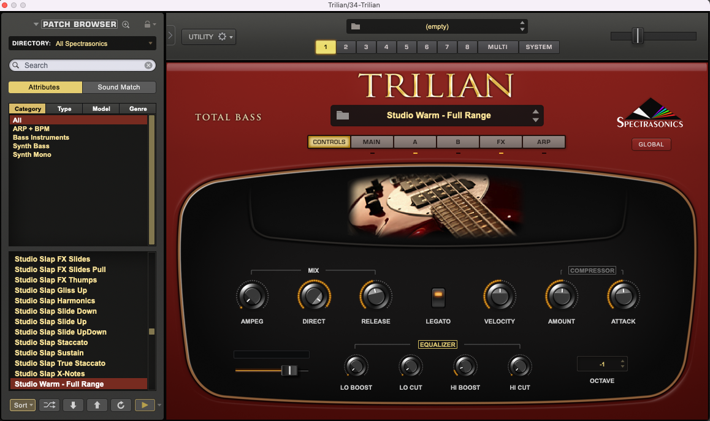Open the Controls page tab
Viewport: 710px width, 421px height.
click(x=329, y=142)
